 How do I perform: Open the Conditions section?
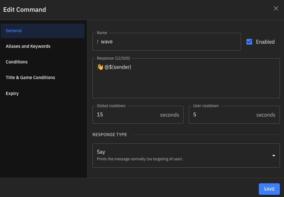pyautogui.click(x=17, y=62)
